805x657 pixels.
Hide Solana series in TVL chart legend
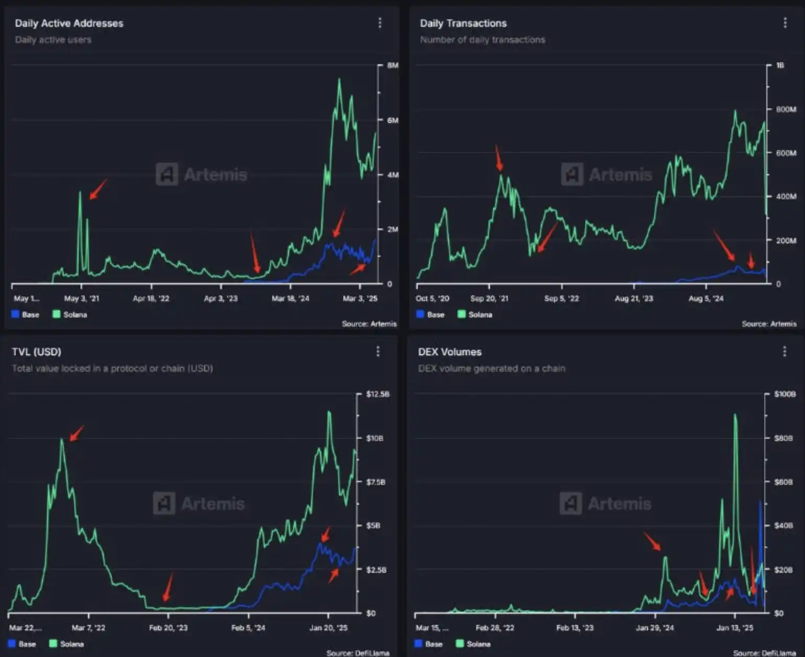click(67, 644)
